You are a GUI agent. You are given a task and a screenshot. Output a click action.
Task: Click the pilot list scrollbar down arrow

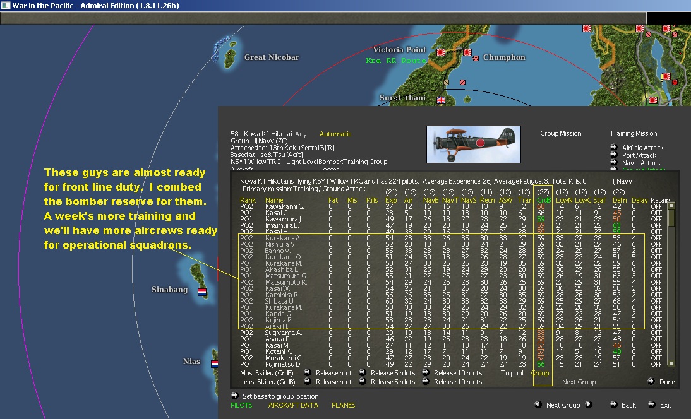point(671,363)
